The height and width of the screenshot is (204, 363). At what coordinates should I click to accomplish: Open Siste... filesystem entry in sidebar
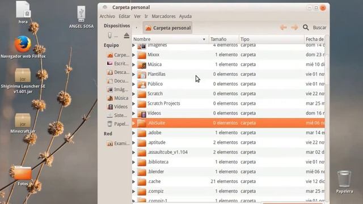tap(117, 115)
